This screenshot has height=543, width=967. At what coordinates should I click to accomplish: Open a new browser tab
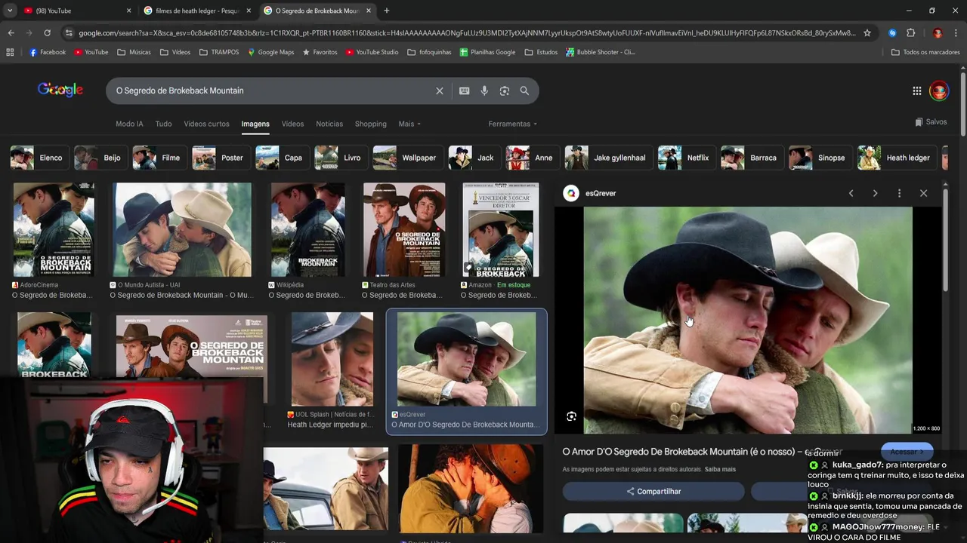pyautogui.click(x=387, y=11)
